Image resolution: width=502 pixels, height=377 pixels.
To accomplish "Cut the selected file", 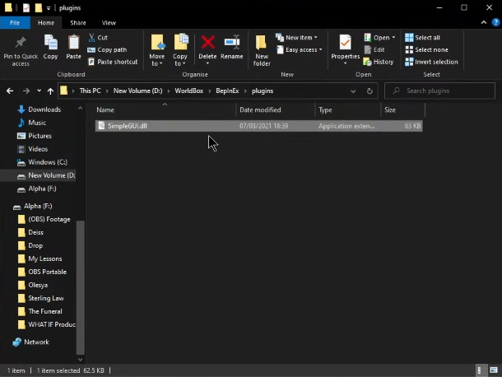I will (98, 38).
